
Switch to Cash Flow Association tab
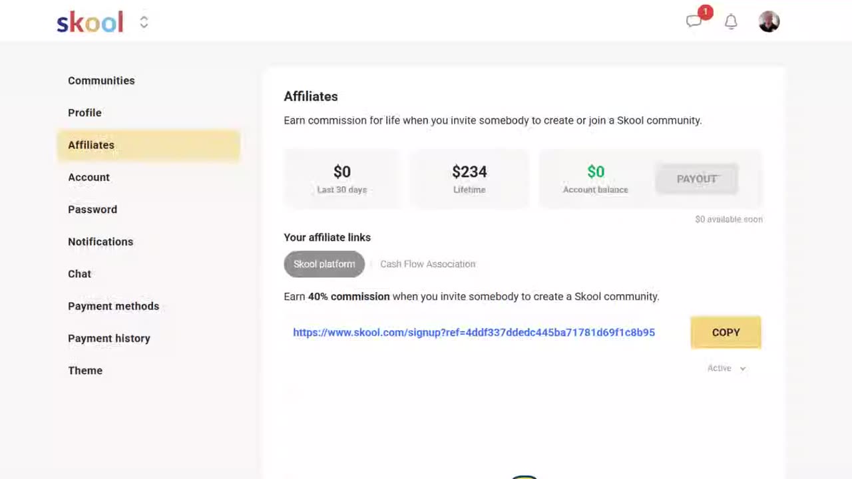(x=428, y=264)
